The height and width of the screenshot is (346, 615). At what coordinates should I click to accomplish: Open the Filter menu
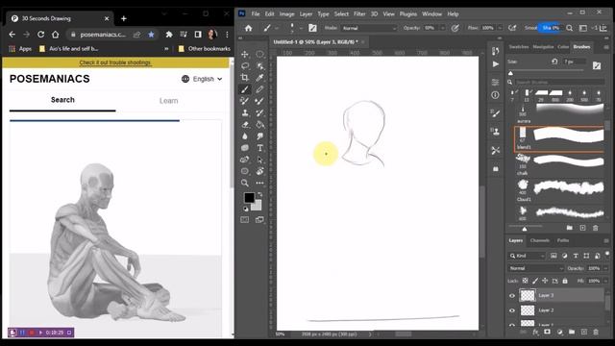pos(359,13)
